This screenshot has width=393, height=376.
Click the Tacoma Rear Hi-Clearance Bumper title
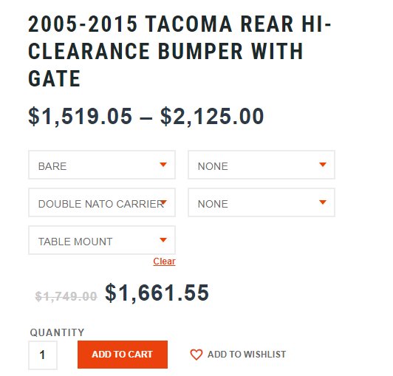click(x=180, y=51)
